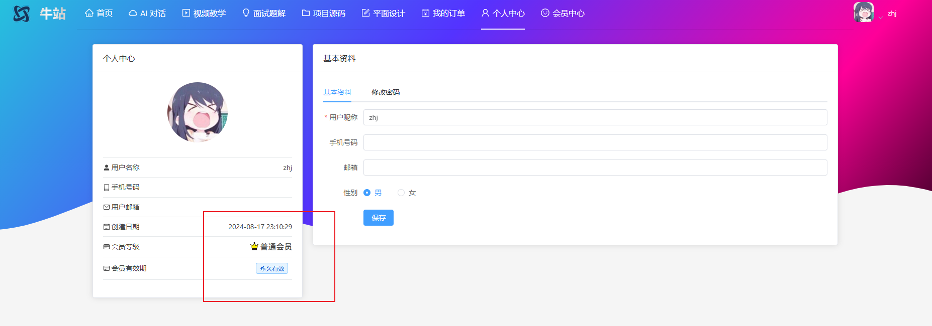
Task: Click the smiley icon beside 会员中心
Action: (545, 13)
